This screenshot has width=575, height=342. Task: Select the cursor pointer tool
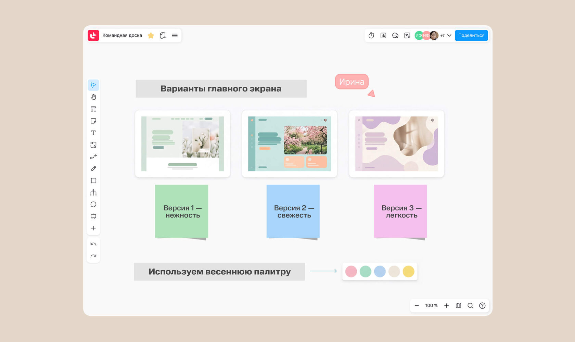pos(93,85)
